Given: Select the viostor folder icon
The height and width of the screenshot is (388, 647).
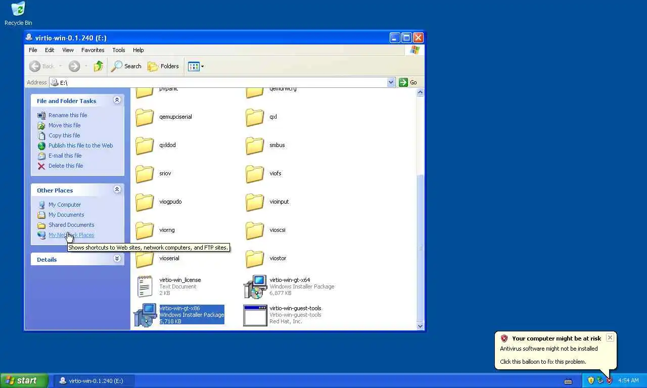Looking at the screenshot, I should [x=255, y=258].
